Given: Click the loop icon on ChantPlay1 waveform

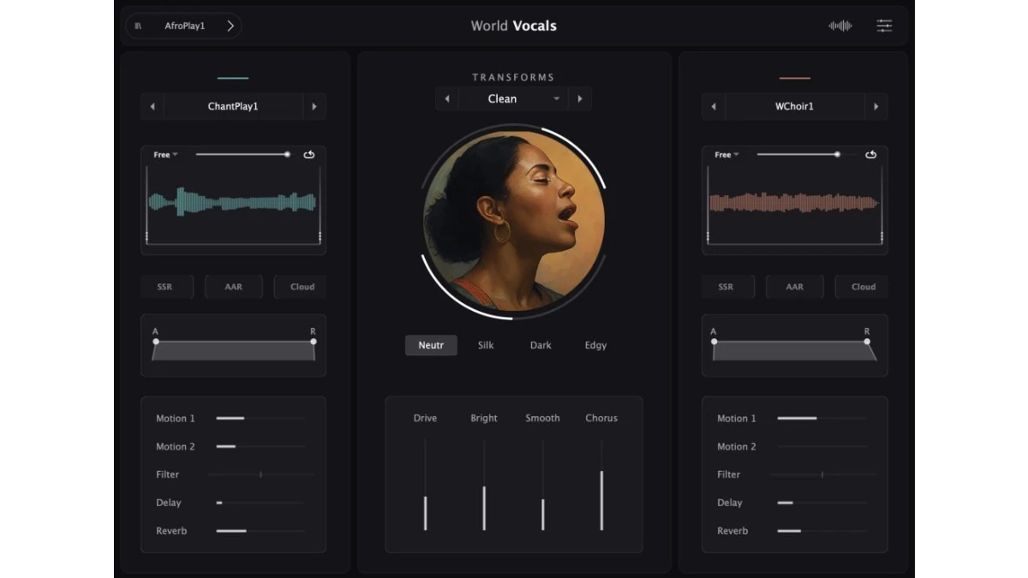Looking at the screenshot, I should coord(309,155).
